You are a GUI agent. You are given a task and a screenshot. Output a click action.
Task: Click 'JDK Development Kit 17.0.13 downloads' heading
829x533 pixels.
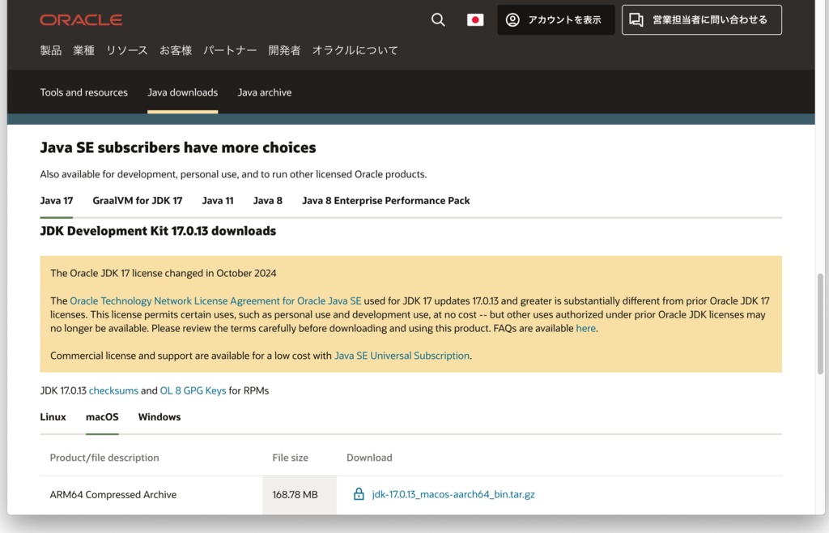click(158, 231)
